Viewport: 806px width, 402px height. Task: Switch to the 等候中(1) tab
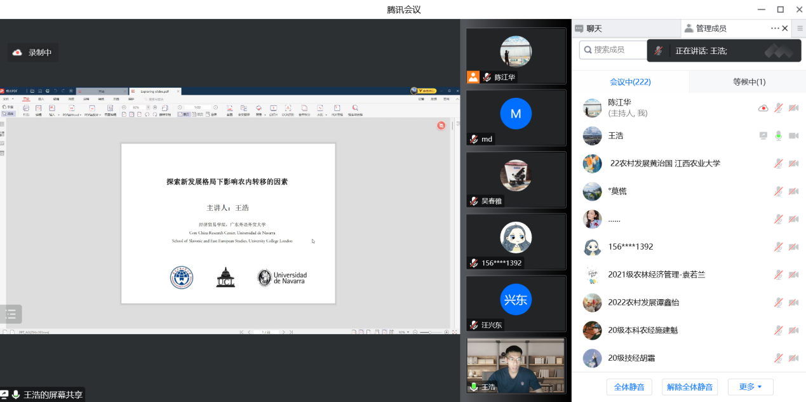(749, 82)
